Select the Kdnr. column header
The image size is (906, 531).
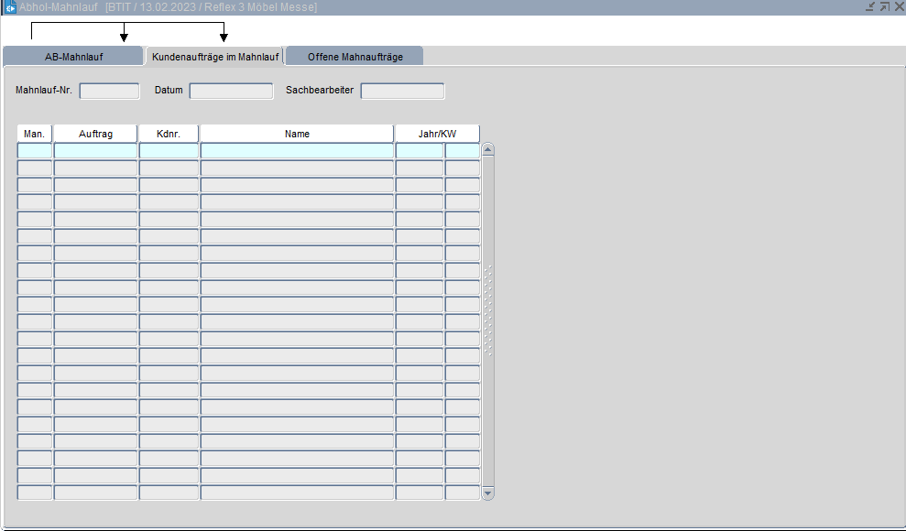(169, 134)
